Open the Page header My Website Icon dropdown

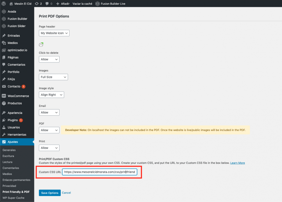[54, 33]
